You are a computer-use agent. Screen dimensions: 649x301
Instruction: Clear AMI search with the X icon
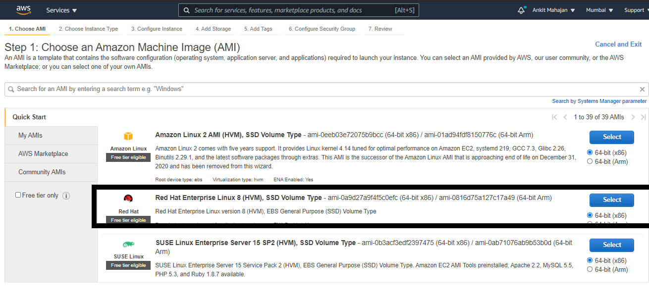point(642,90)
